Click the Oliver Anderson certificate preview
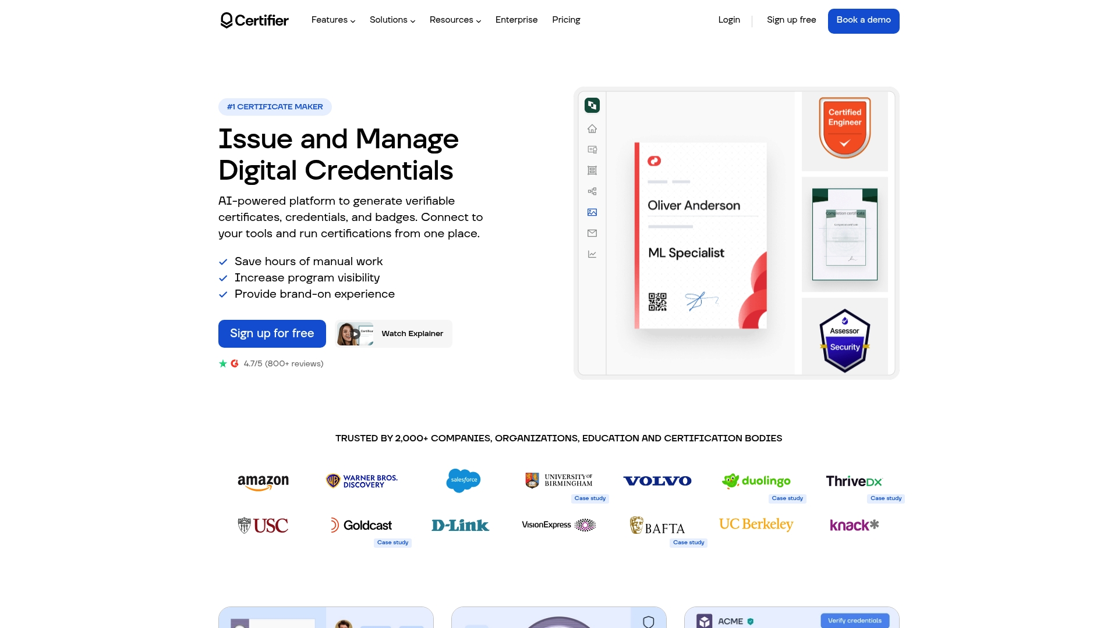 [700, 235]
